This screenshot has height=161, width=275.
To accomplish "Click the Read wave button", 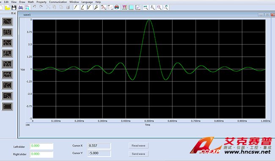I will (x=138, y=146).
